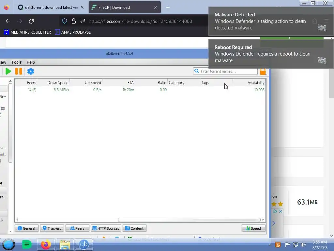Select the 10.005 availability value
Screen dimensions: 334x251
[x=259, y=90]
